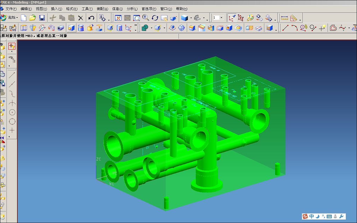The width and height of the screenshot is (357, 223).
Task: Open the instance feature array icon
Action: (x=270, y=28)
